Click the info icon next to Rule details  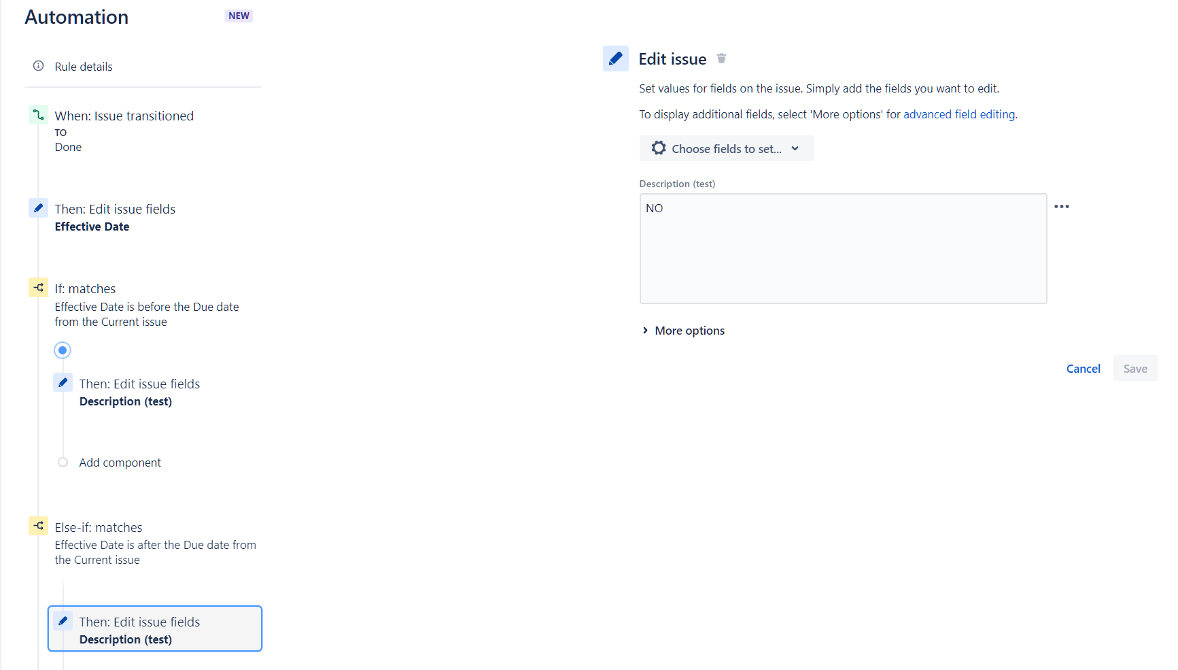pyautogui.click(x=37, y=65)
